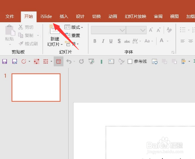The width and height of the screenshot is (195, 159).
Task: Click the 复制 copy button
Action: [26, 35]
